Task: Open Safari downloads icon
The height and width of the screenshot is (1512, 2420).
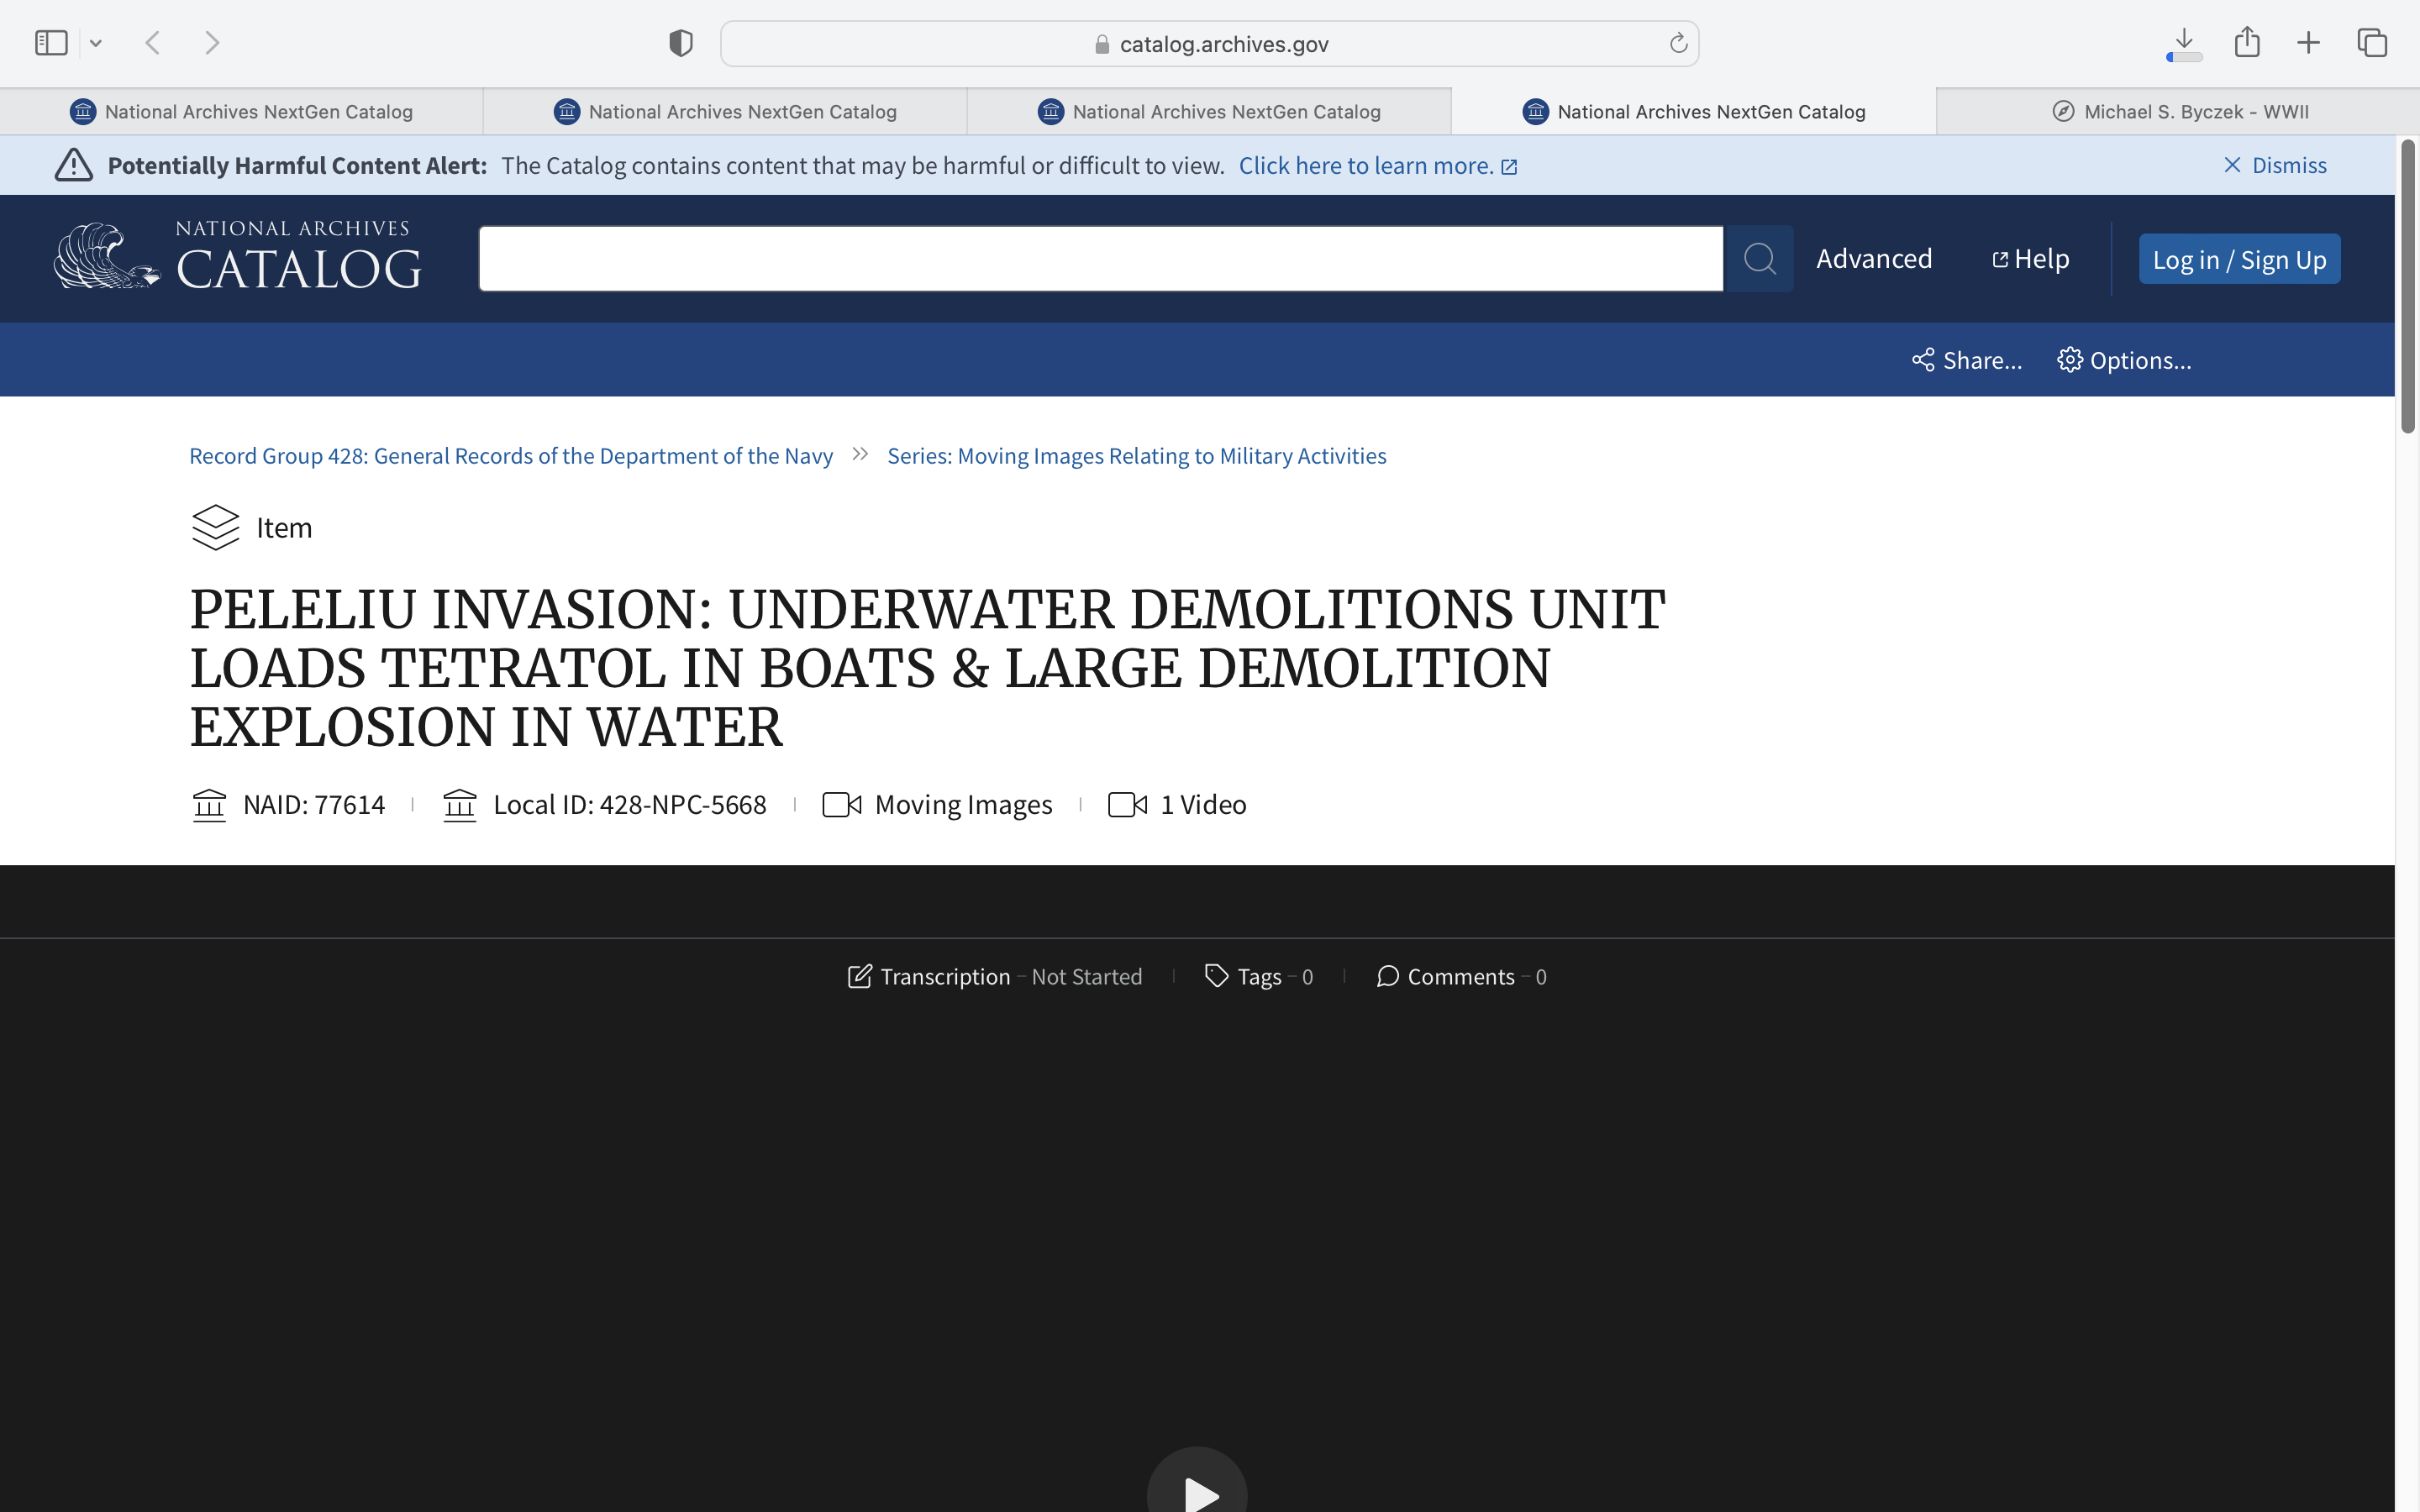Action: point(2183,43)
